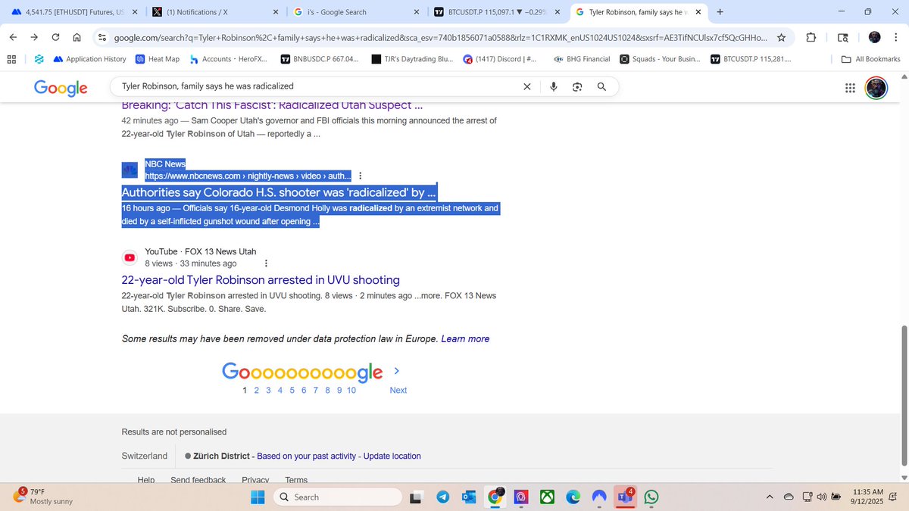Go to results page 5
Viewport: 909px width, 511px height.
click(292, 390)
